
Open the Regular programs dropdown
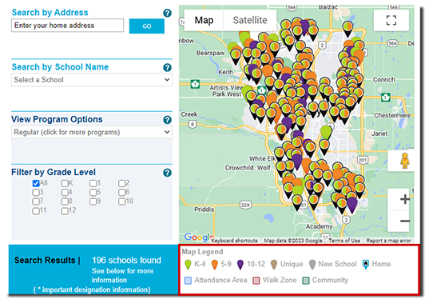coord(92,132)
